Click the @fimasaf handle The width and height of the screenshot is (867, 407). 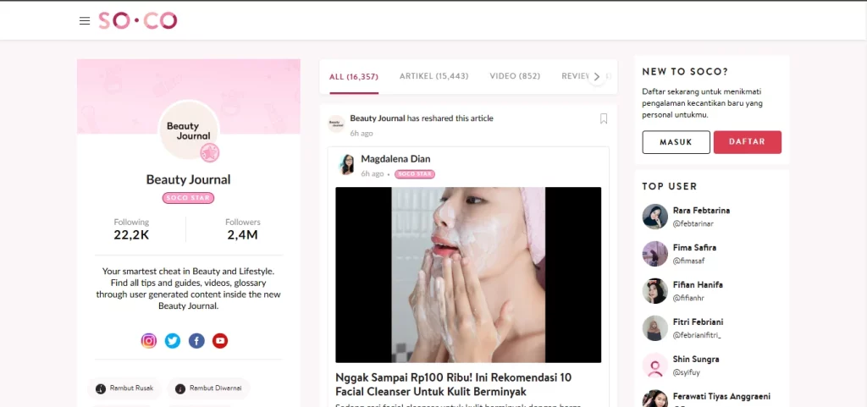[x=689, y=261]
